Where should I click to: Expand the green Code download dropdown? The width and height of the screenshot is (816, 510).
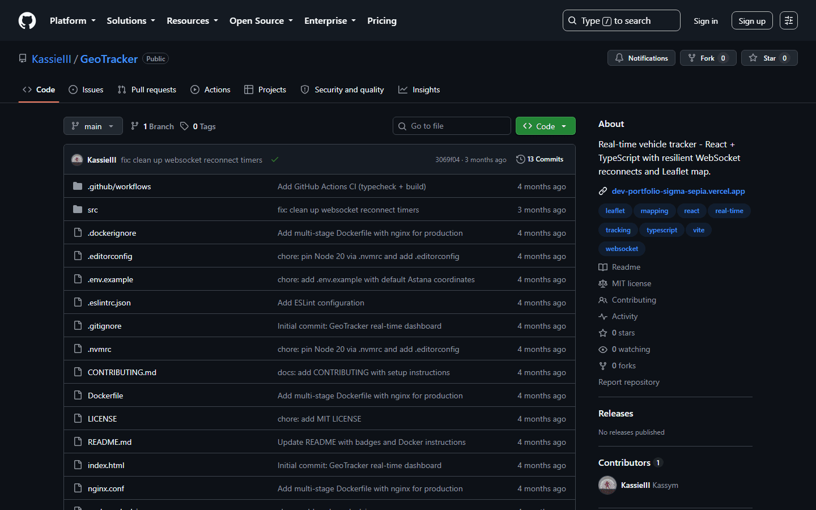pos(545,126)
